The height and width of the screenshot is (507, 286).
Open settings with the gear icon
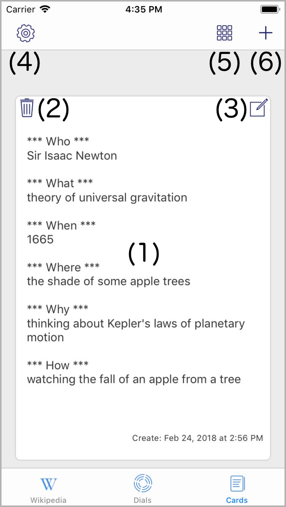click(x=25, y=33)
